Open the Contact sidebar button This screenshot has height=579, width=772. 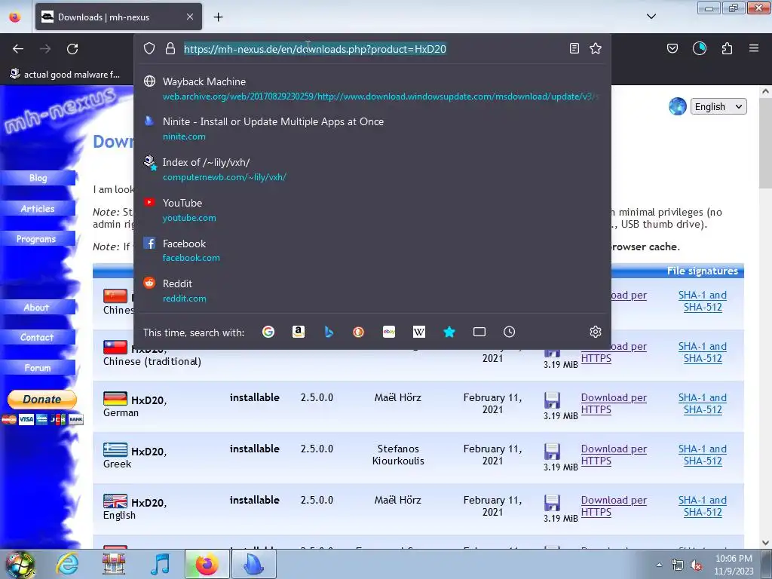38,337
